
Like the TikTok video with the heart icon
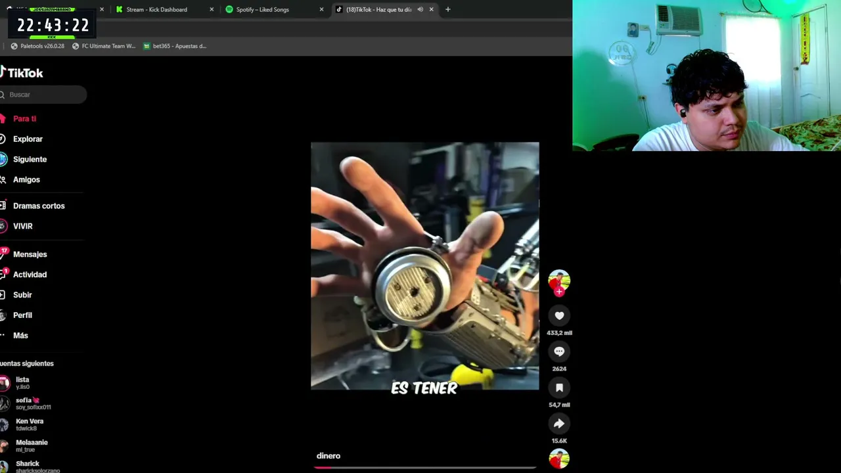coord(559,316)
